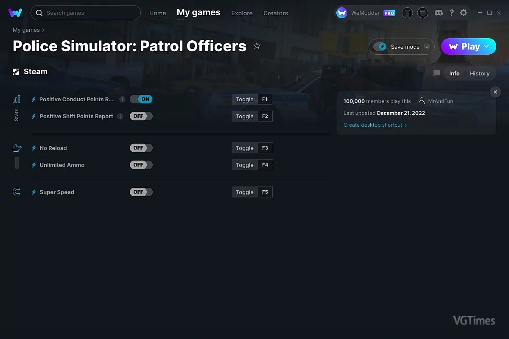Click lightning icon beside Unlimited Ammo
This screenshot has width=509, height=339.
tap(34, 165)
